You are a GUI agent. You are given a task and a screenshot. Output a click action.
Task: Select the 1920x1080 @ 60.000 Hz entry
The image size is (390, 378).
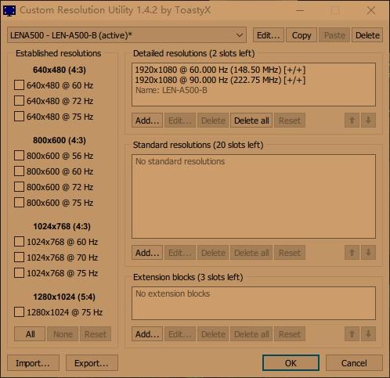click(x=220, y=70)
